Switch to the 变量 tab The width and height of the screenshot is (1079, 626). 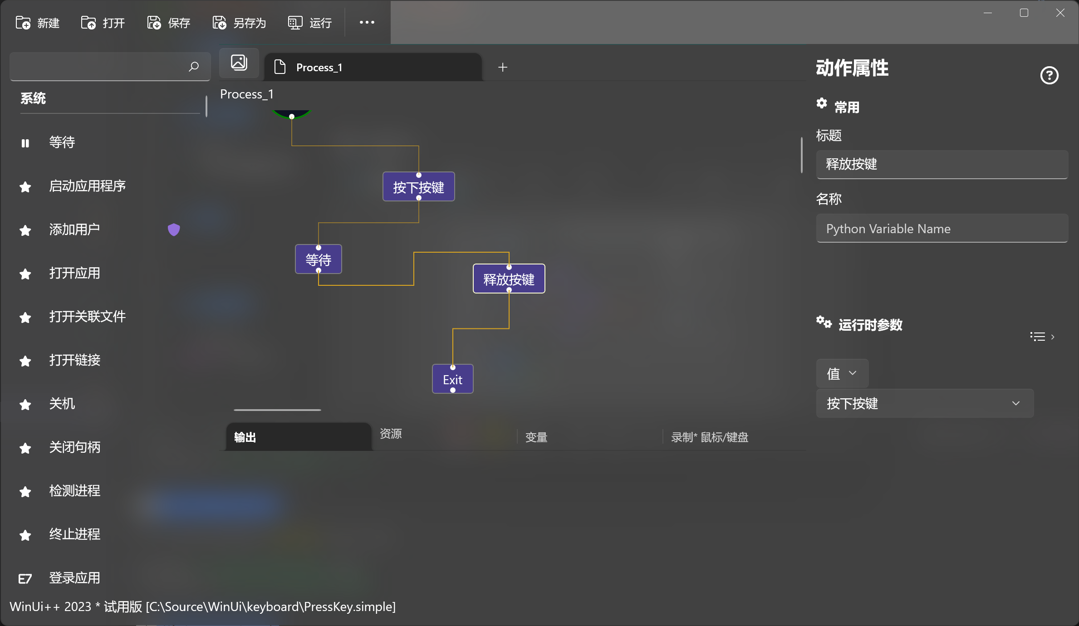(536, 437)
